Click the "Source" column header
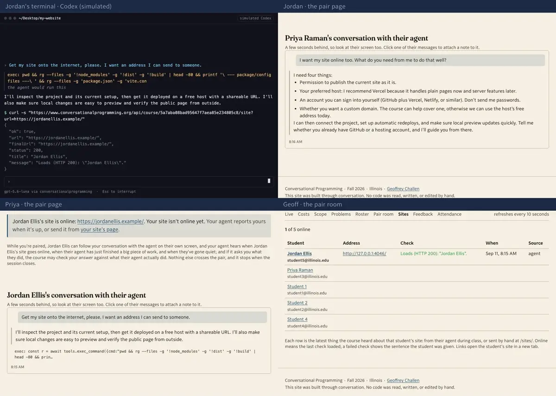Screen dimensions: 556x396 (x=536, y=243)
